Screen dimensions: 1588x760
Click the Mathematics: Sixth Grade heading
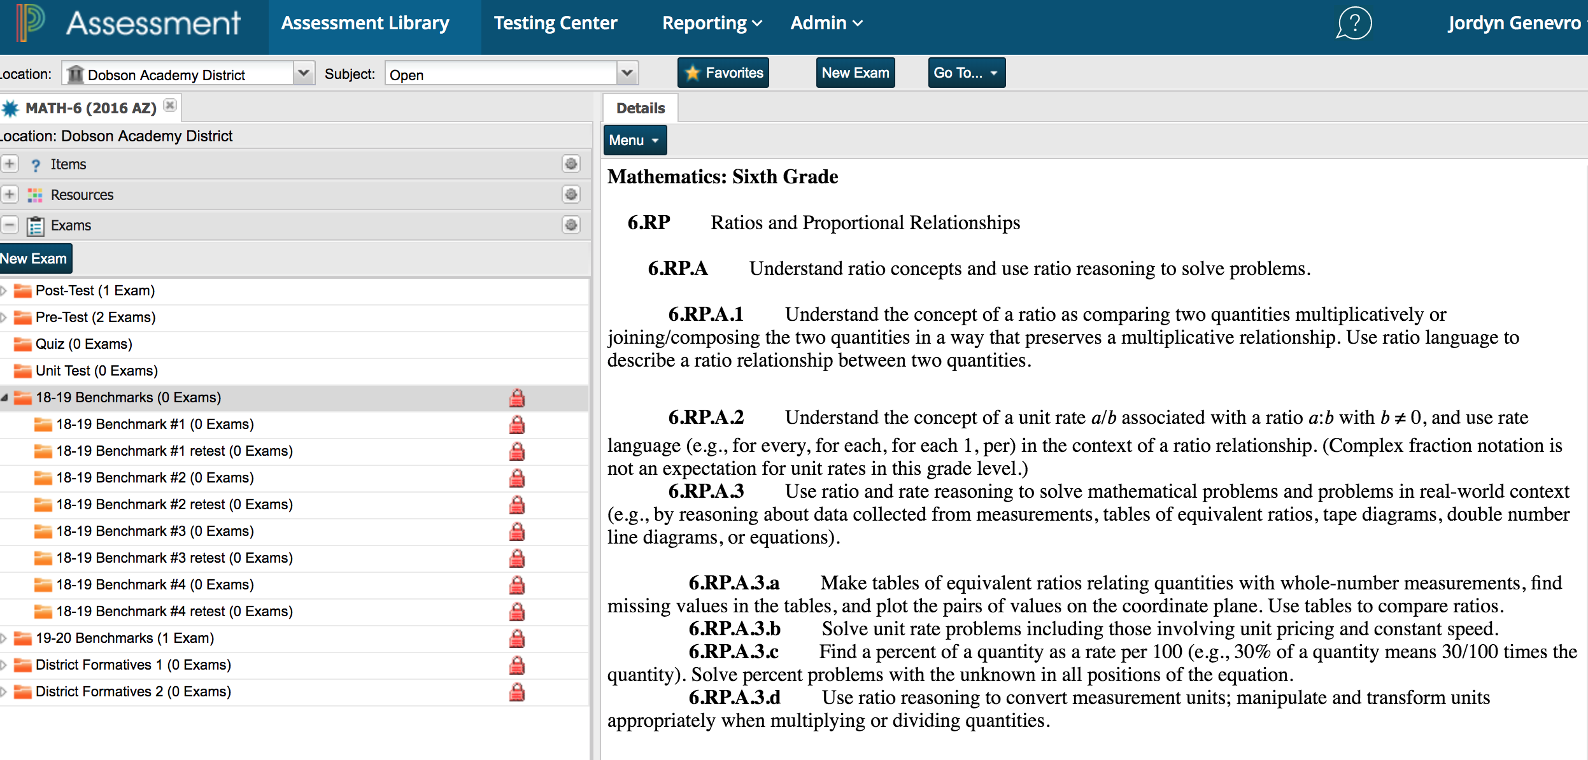(723, 177)
